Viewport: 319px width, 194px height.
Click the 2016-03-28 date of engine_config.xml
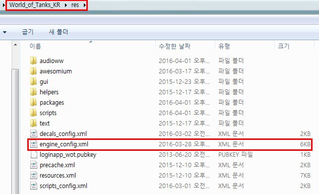coord(184,144)
